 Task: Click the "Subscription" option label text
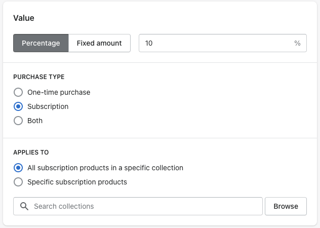pos(48,106)
